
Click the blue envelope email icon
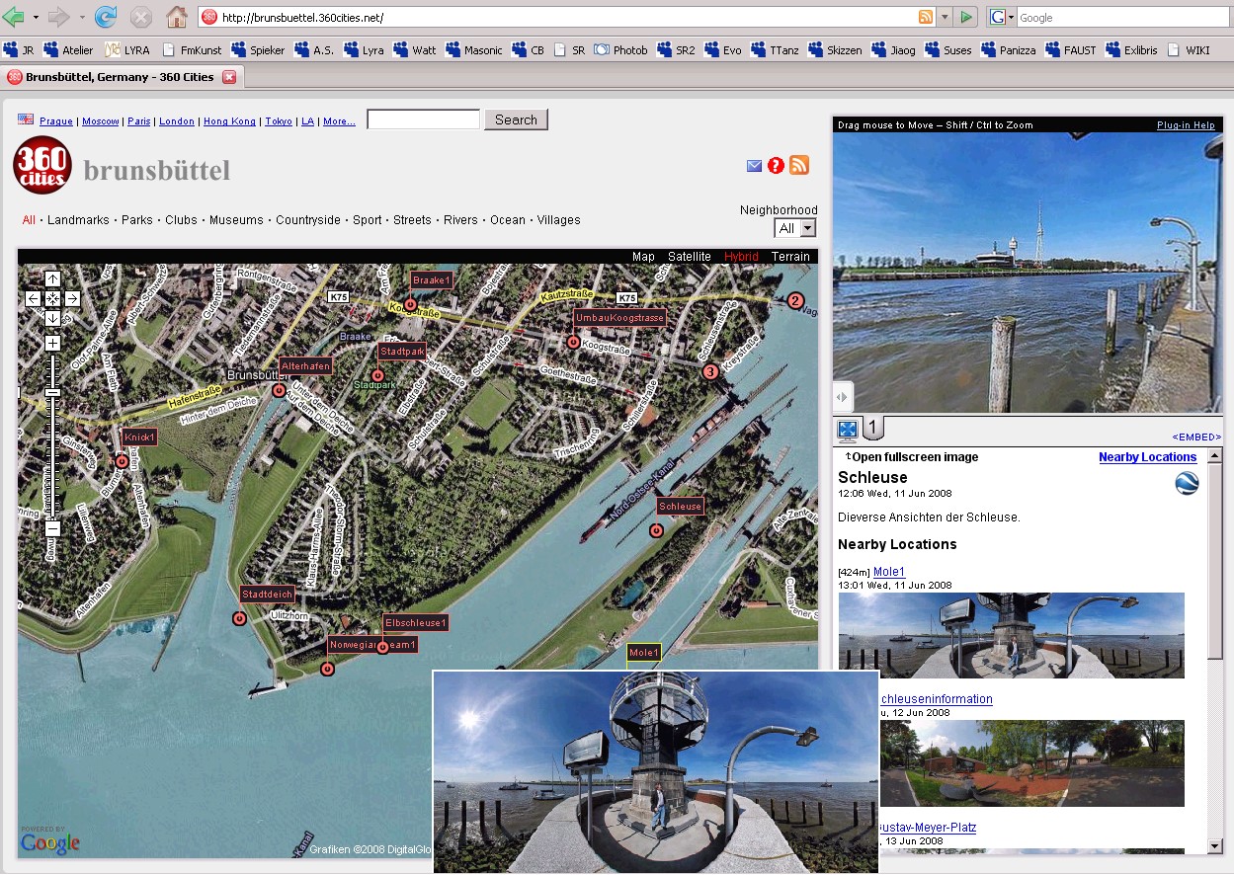[x=754, y=166]
